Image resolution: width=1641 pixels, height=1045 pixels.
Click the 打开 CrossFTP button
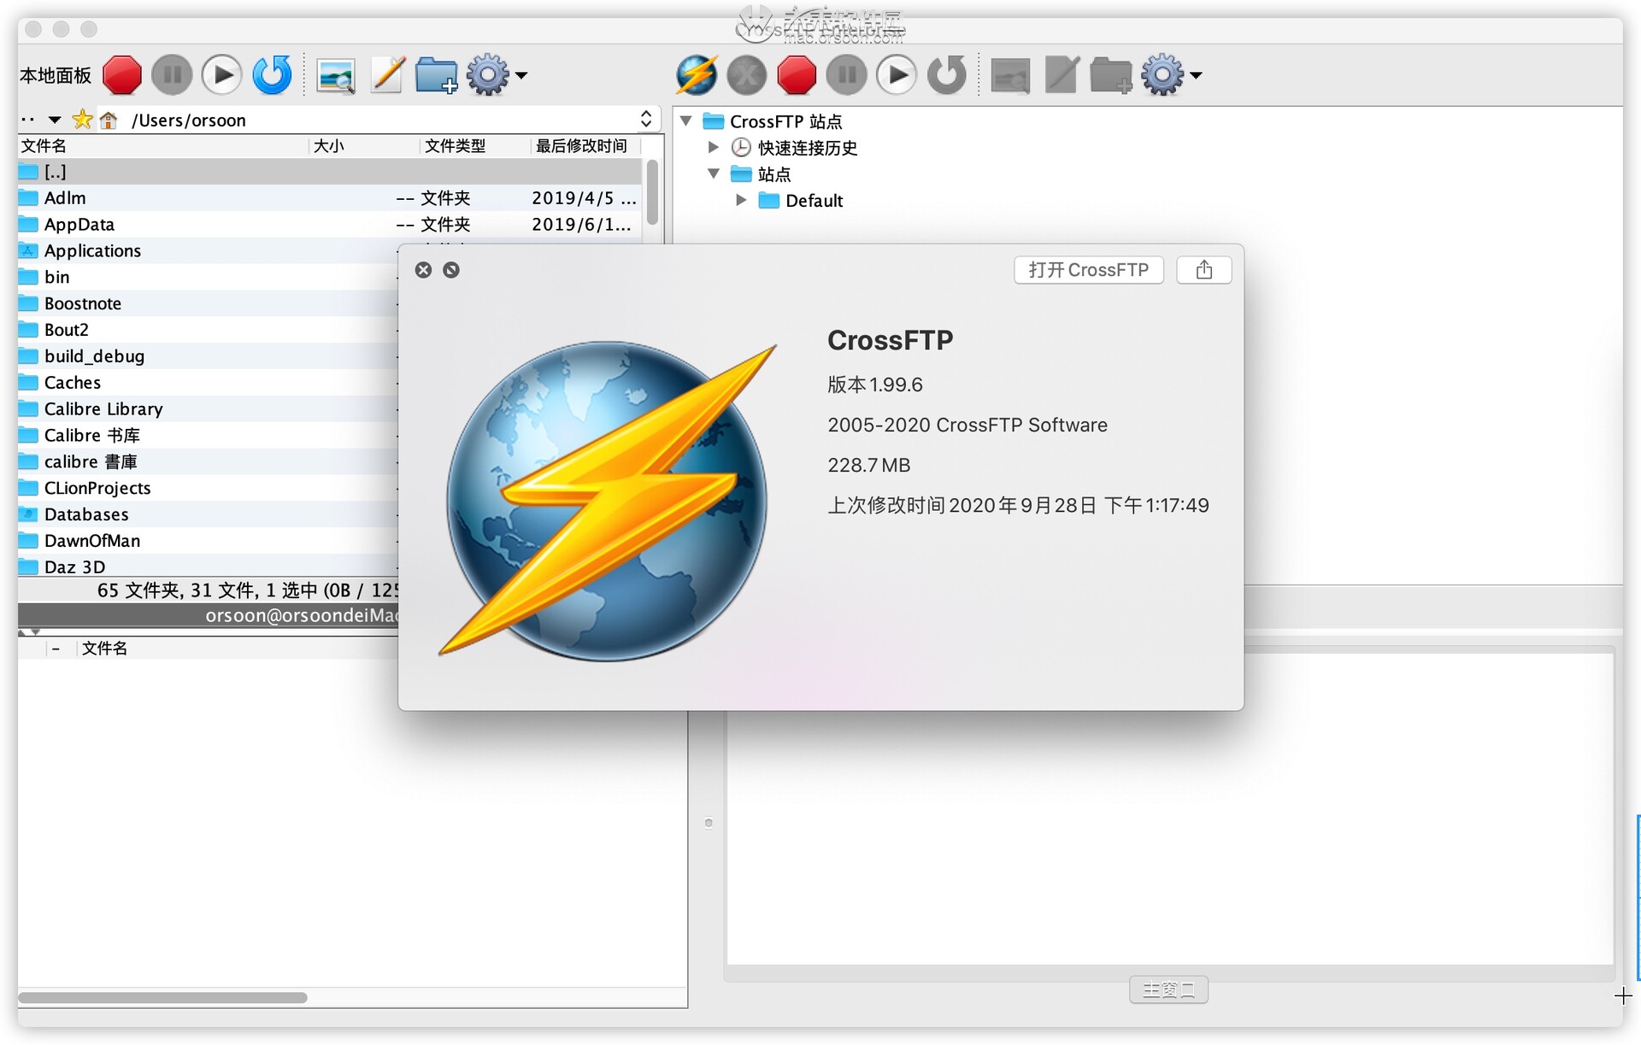pos(1088,270)
